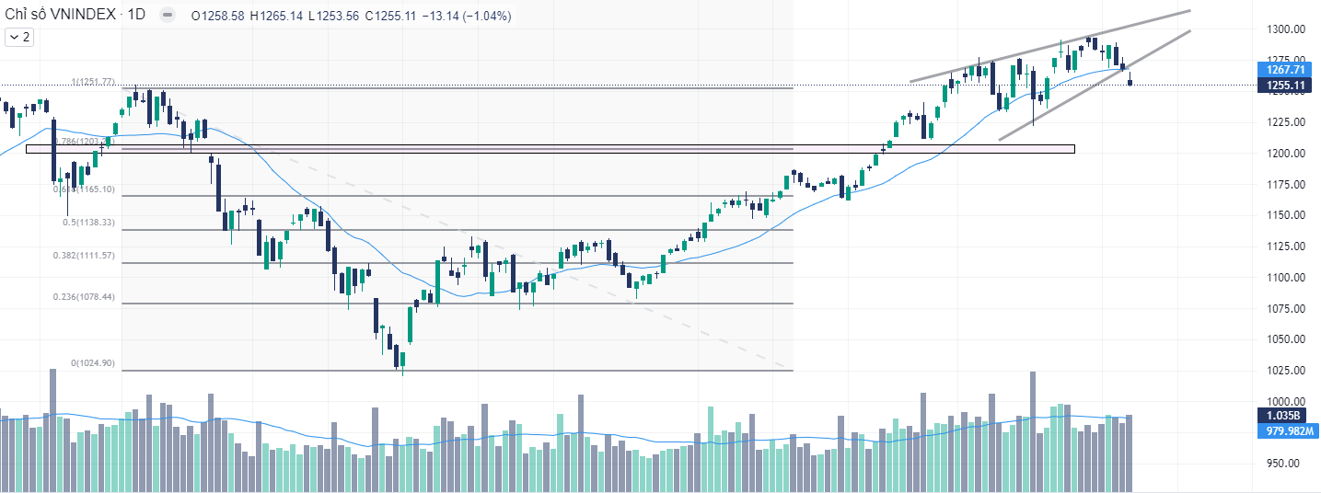Click the 1D interval label
Viewport: 1321px width, 493px height.
click(136, 16)
